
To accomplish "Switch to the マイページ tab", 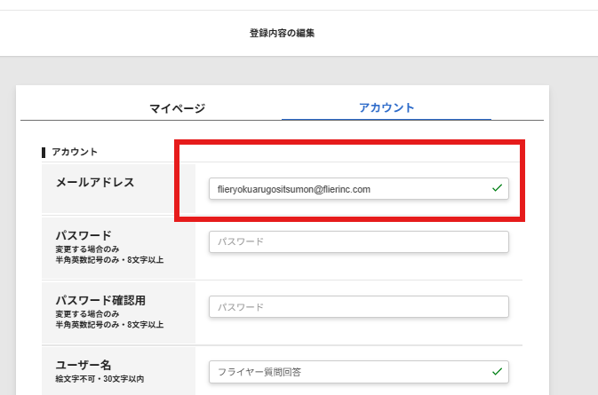I will pyautogui.click(x=177, y=108).
